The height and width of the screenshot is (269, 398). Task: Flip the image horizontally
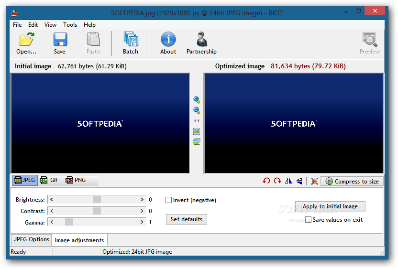(x=288, y=181)
